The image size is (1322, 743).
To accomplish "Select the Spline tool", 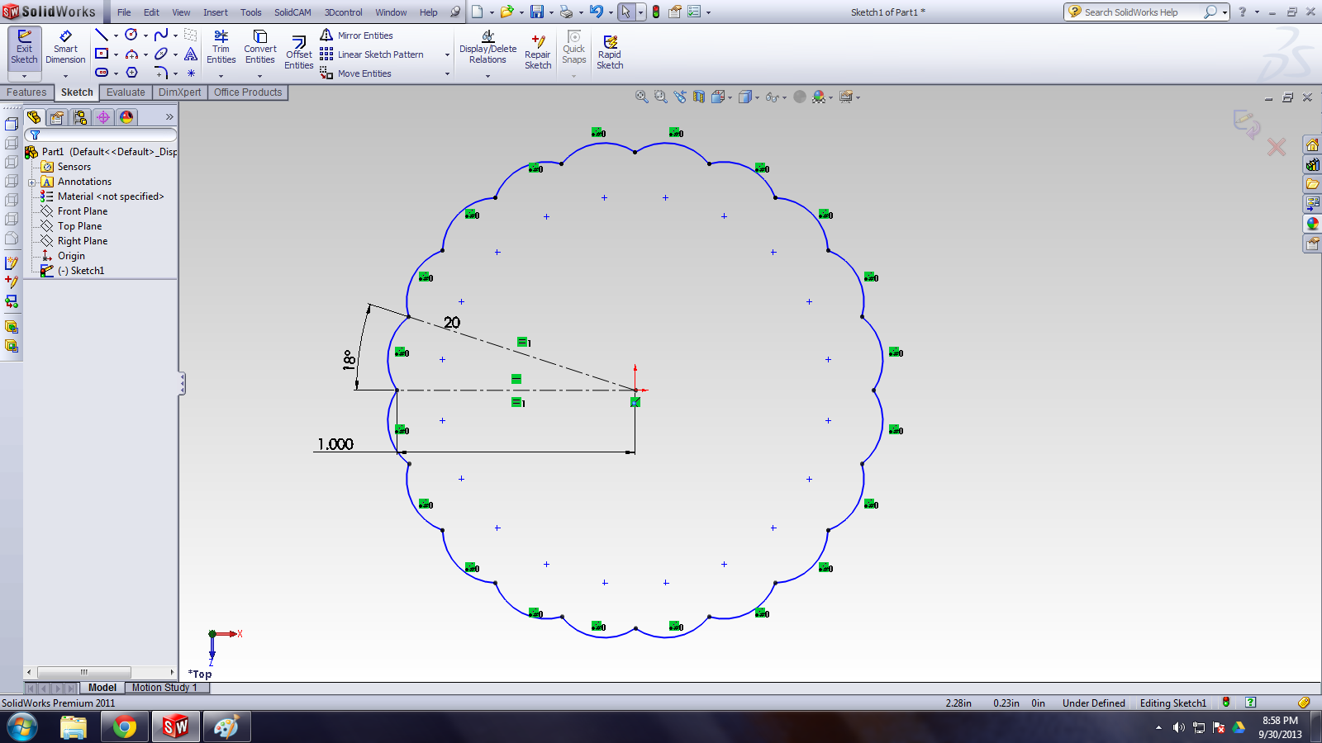I will pos(159,35).
